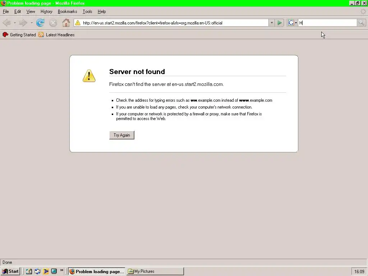
Task: Click the throbber activity icon
Action: tap(363, 11)
